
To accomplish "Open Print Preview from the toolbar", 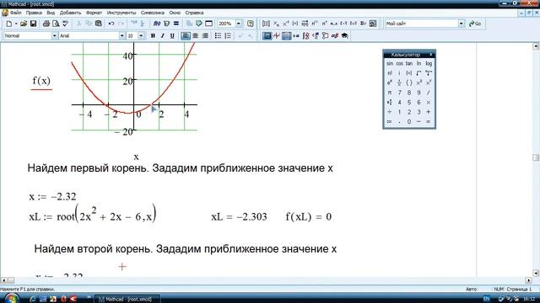I will tap(56, 24).
